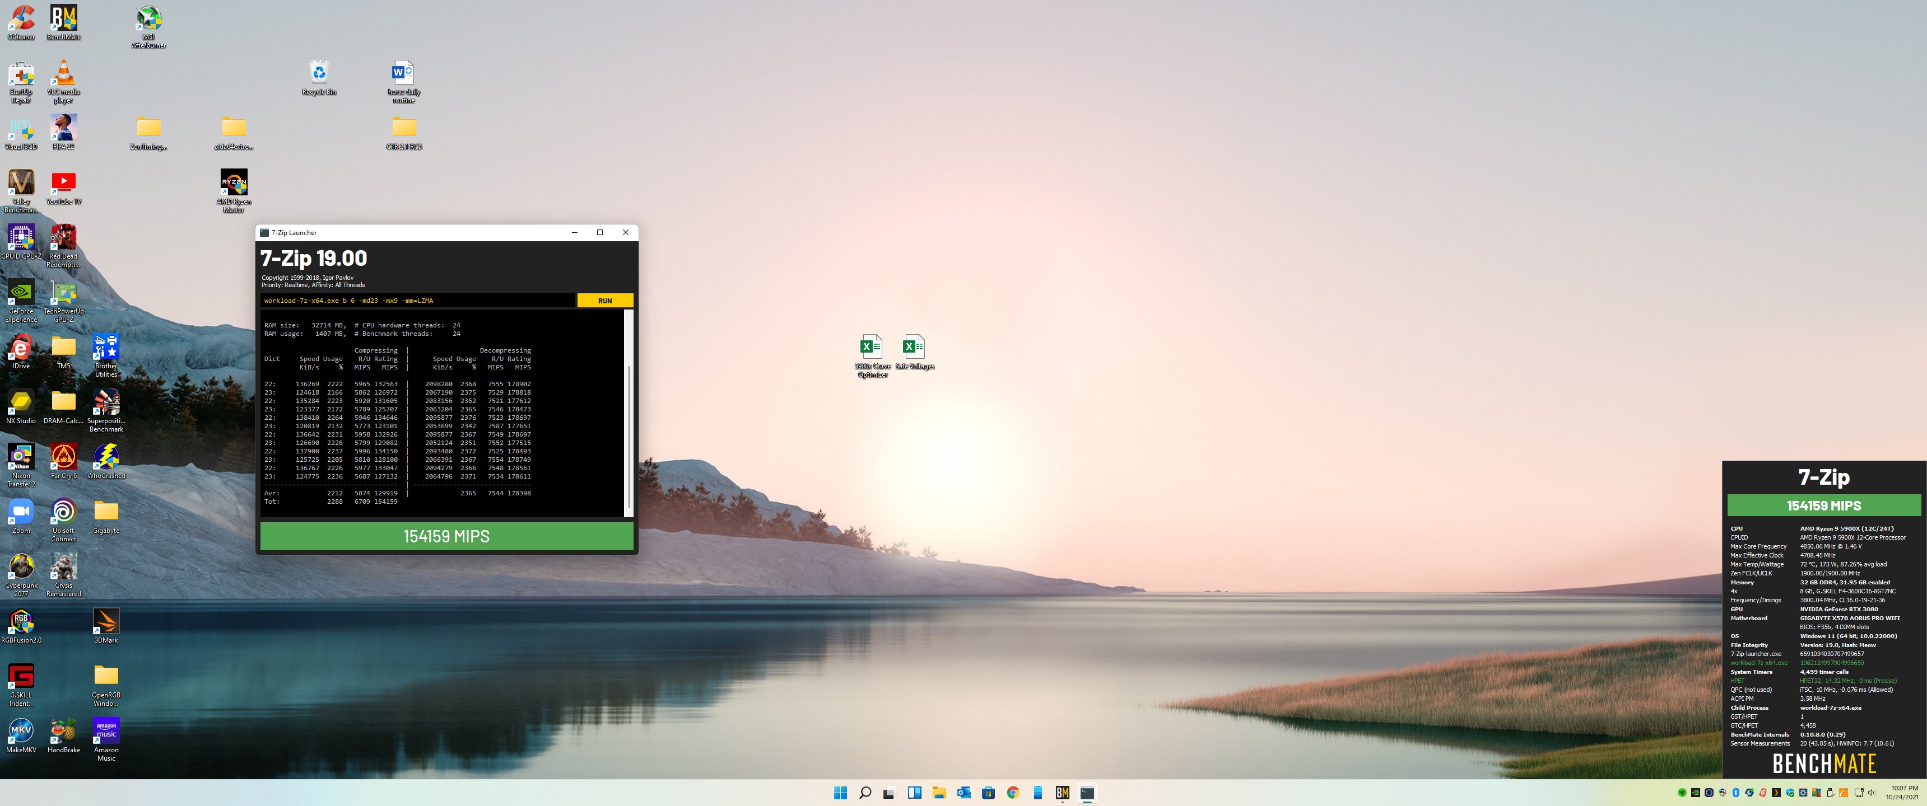Open the clock showing 10:07 PM

[x=1903, y=793]
